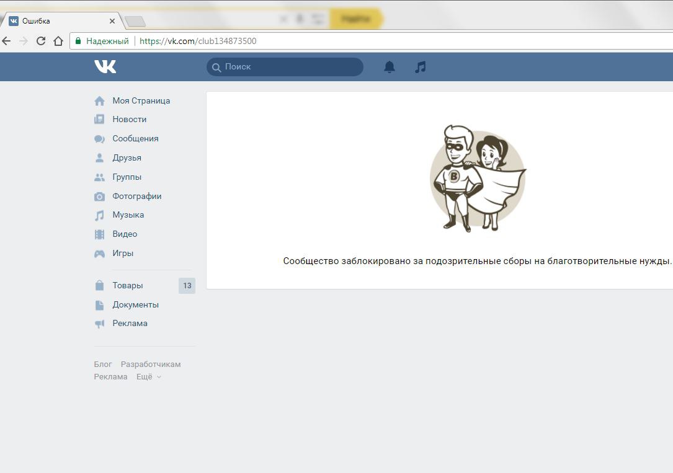Image resolution: width=673 pixels, height=473 pixels.
Task: Expand the Ещё footer dropdown
Action: pyautogui.click(x=149, y=377)
